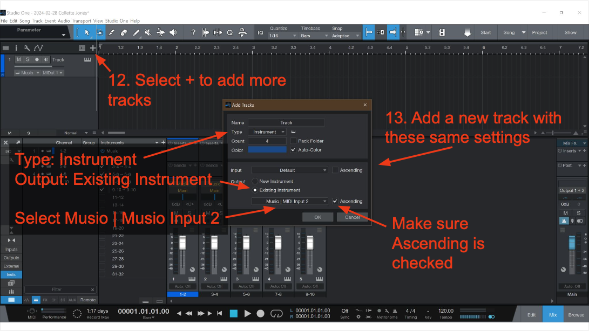Click the IQ input quantize button
The width and height of the screenshot is (589, 331).
tap(260, 33)
